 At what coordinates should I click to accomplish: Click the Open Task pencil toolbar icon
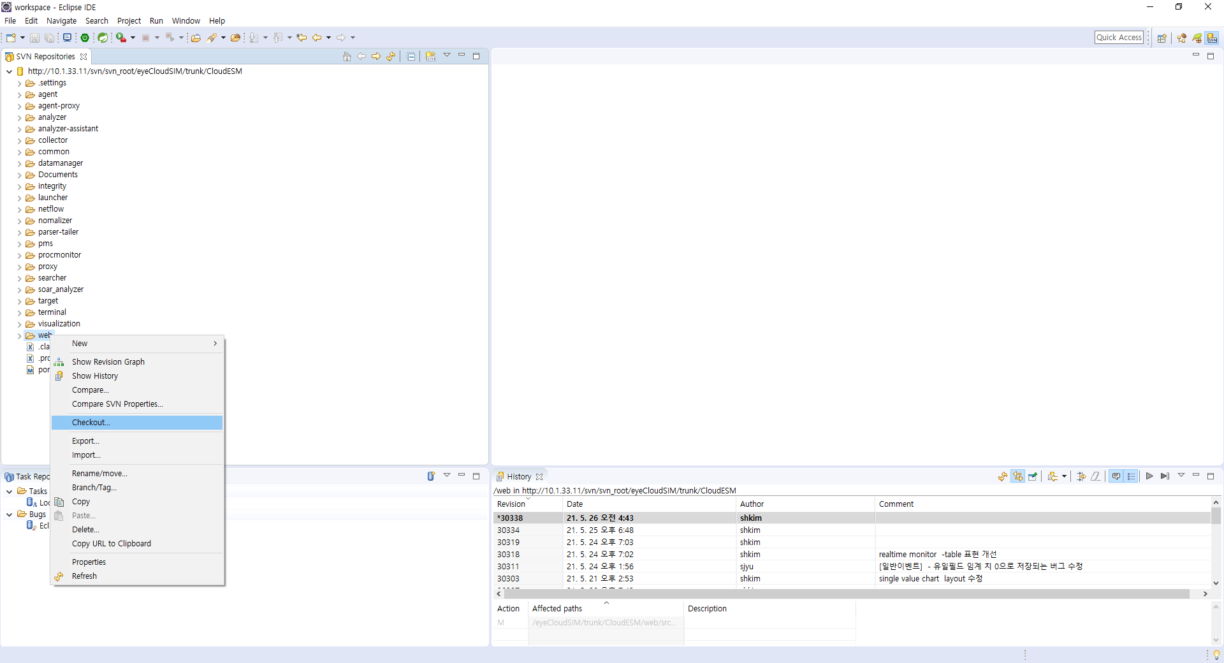[212, 38]
